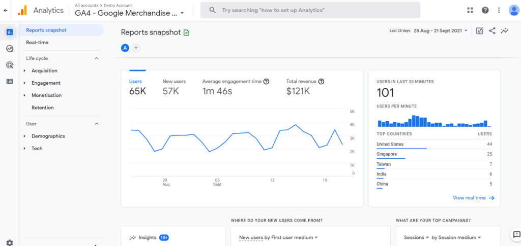Select the Reports bar chart sidebar icon

tap(10, 32)
